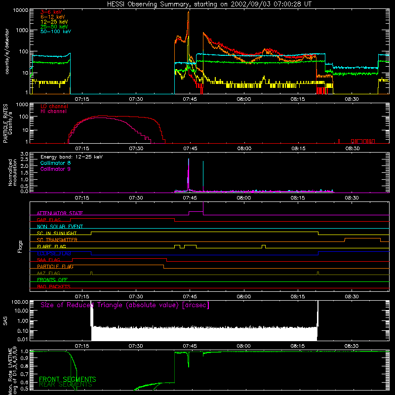Click the REAR SEGMENTS legend label
Screen dimensions: 395x395
click(66, 385)
